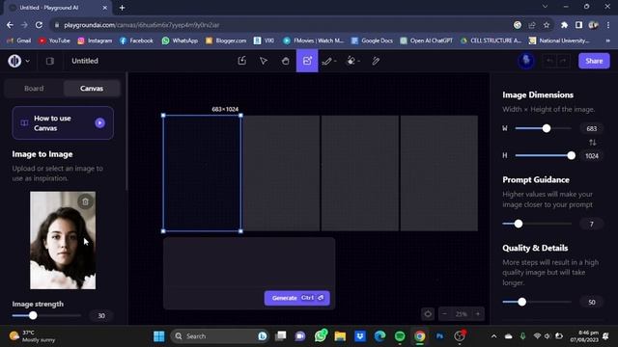Click the undo arrow button
Viewport: 618px width, 347px height.
pos(549,61)
